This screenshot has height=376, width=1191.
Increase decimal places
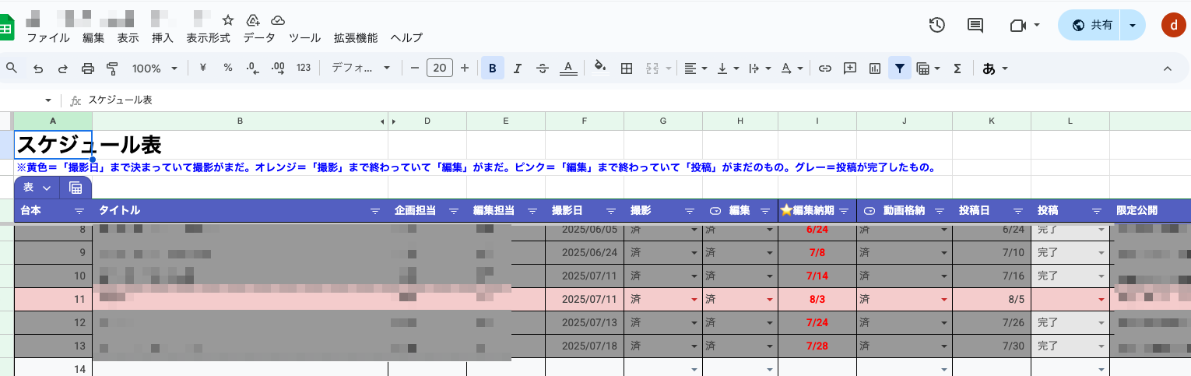coord(278,69)
